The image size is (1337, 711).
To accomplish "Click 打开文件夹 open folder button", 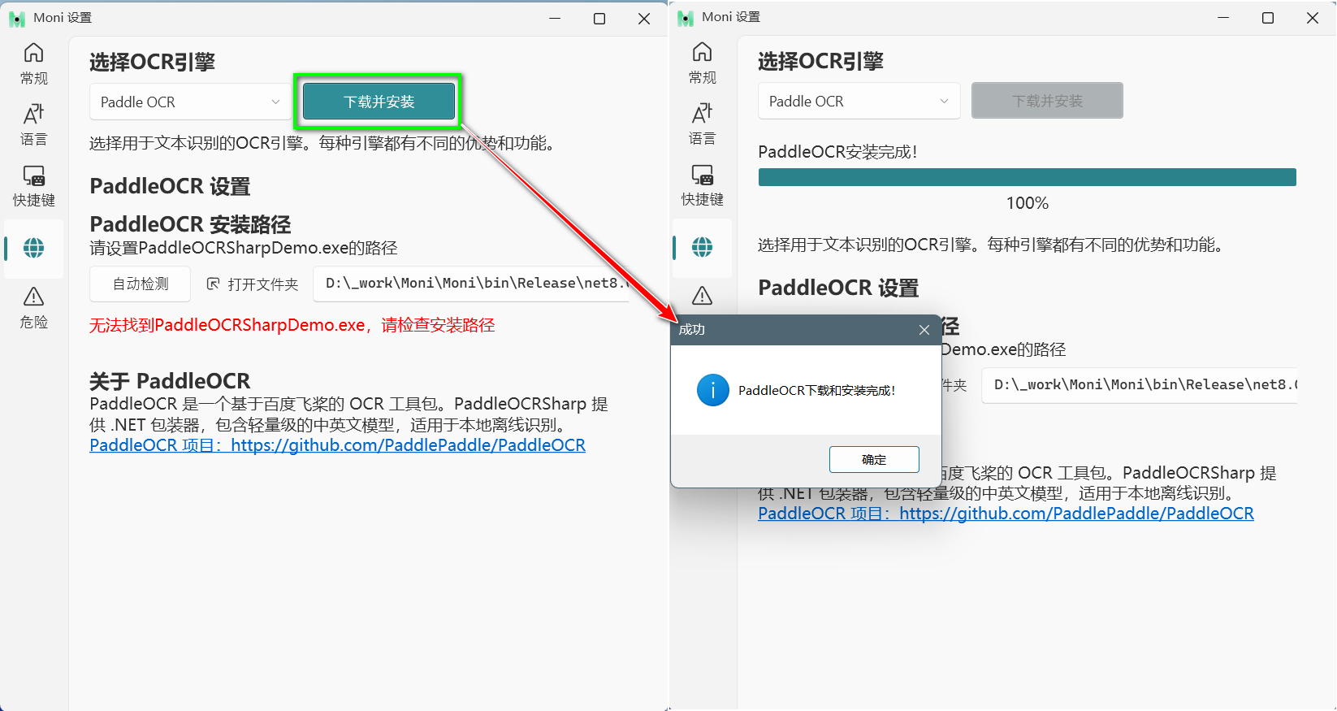I will pos(253,284).
